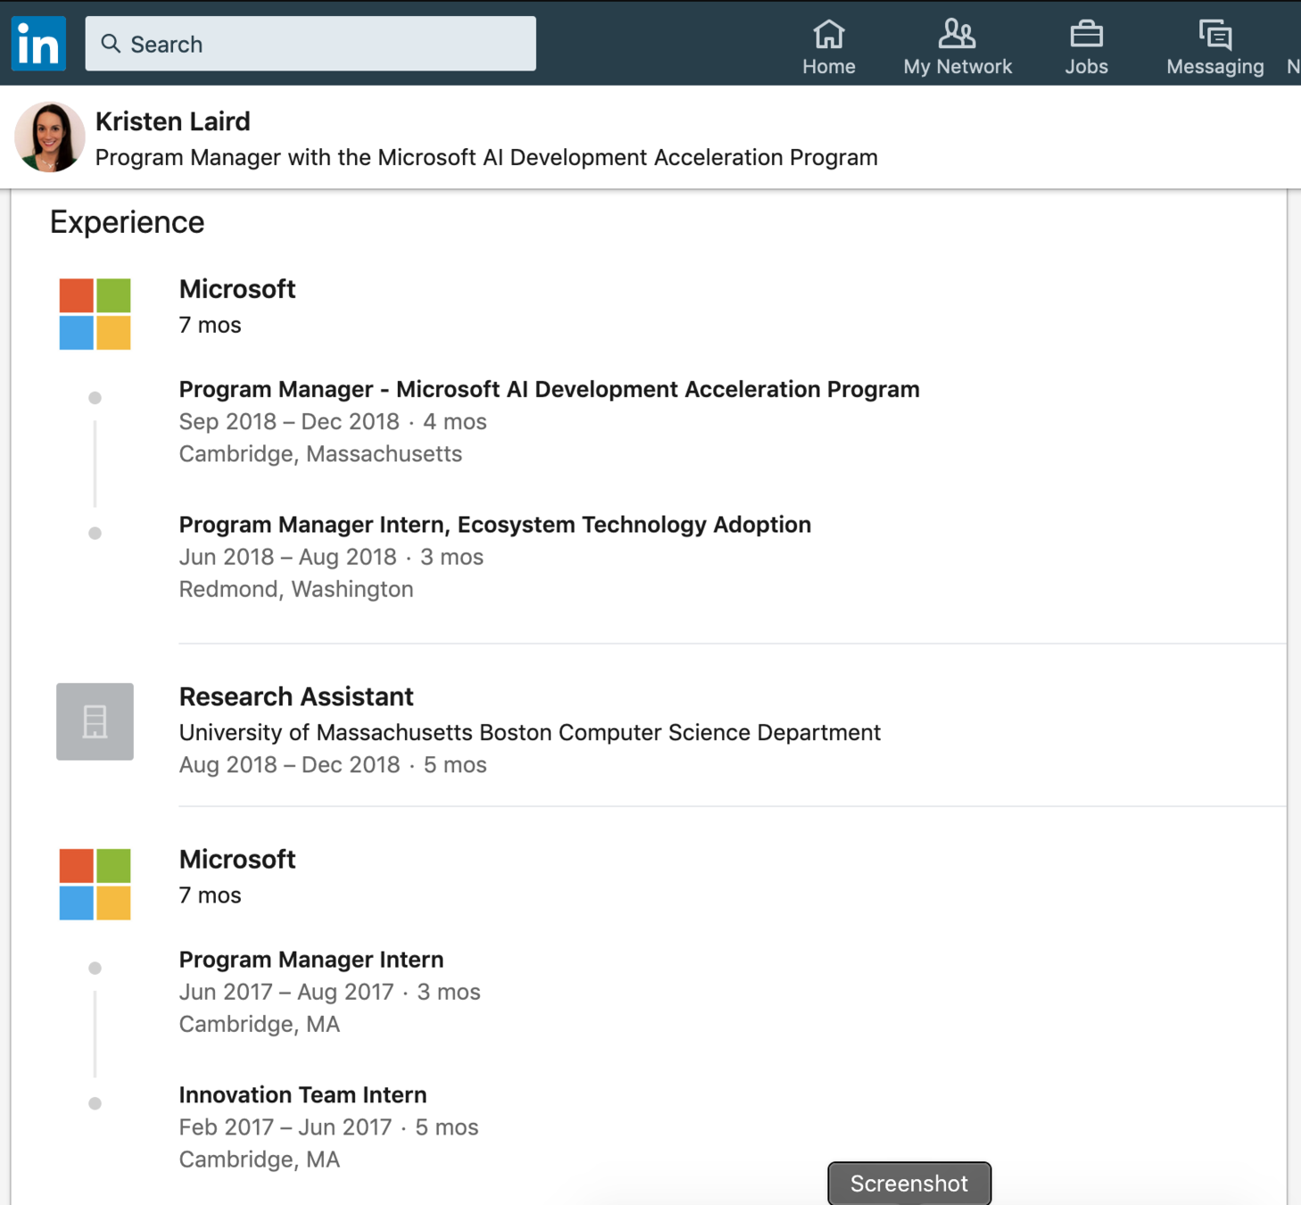
Task: Open the Home navigation item
Action: click(x=829, y=48)
